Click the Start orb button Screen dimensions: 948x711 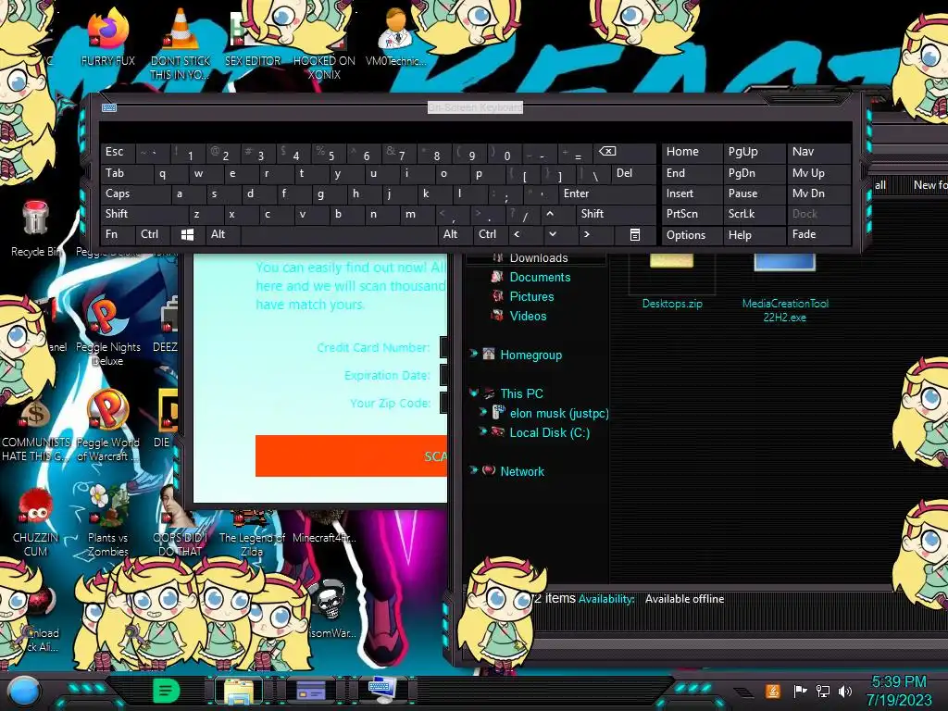coord(23,692)
